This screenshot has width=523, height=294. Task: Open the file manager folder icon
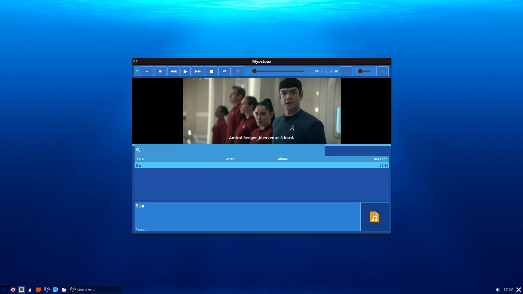click(64, 290)
